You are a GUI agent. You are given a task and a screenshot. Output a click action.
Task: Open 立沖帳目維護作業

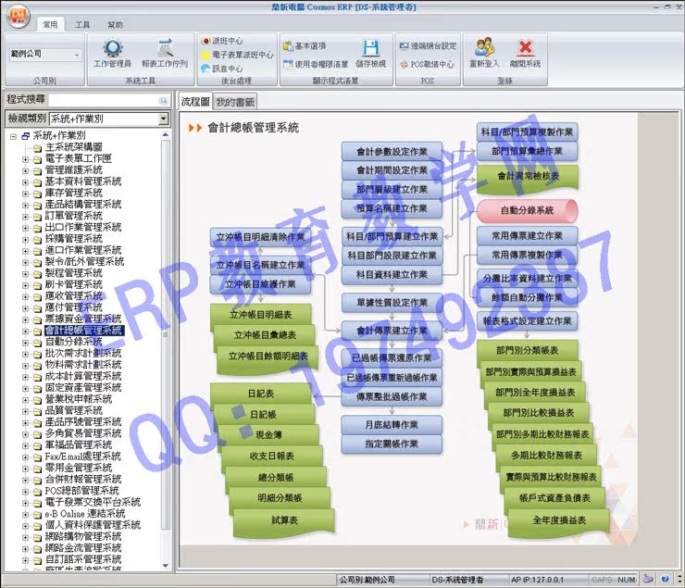[x=260, y=284]
